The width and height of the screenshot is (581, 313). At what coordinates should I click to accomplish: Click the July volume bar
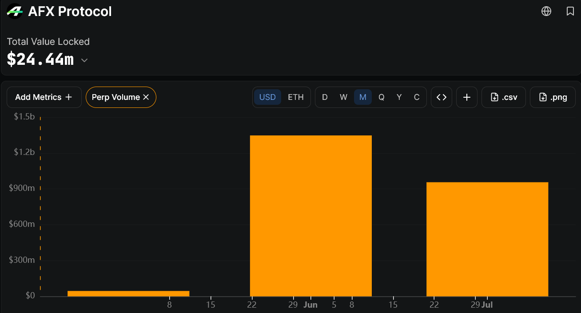point(487,239)
